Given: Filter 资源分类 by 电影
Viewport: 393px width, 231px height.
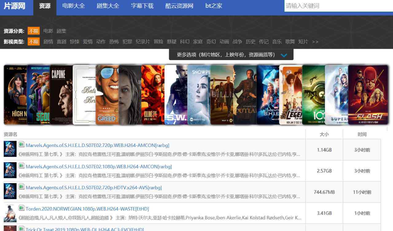Looking at the screenshot, I should click(x=48, y=31).
